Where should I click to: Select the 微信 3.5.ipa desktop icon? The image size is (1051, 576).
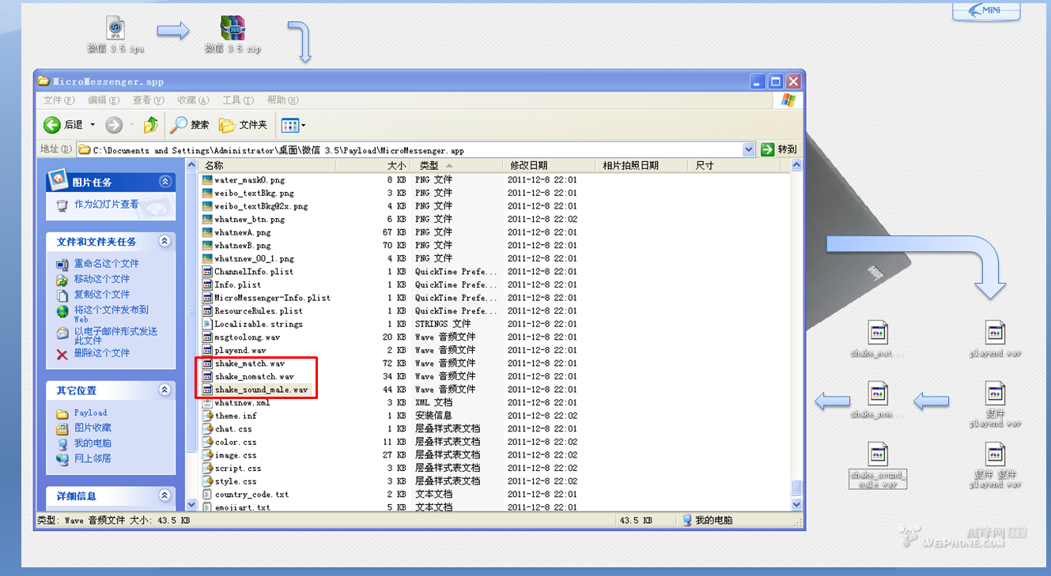pyautogui.click(x=115, y=35)
